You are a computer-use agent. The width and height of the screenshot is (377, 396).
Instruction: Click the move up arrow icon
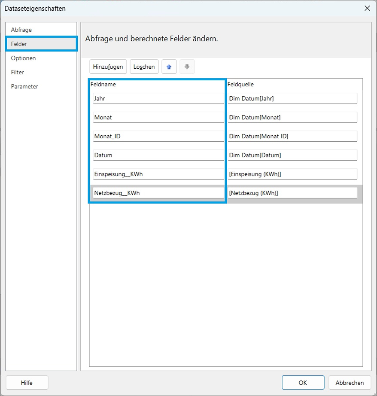(x=169, y=67)
